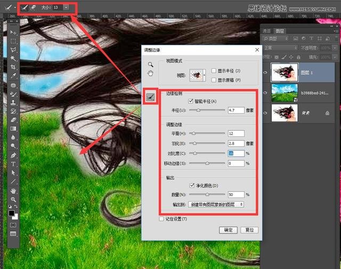Select the Zoom tool in the toolbox
Screen dimensions: 341x269
[x=13, y=199]
